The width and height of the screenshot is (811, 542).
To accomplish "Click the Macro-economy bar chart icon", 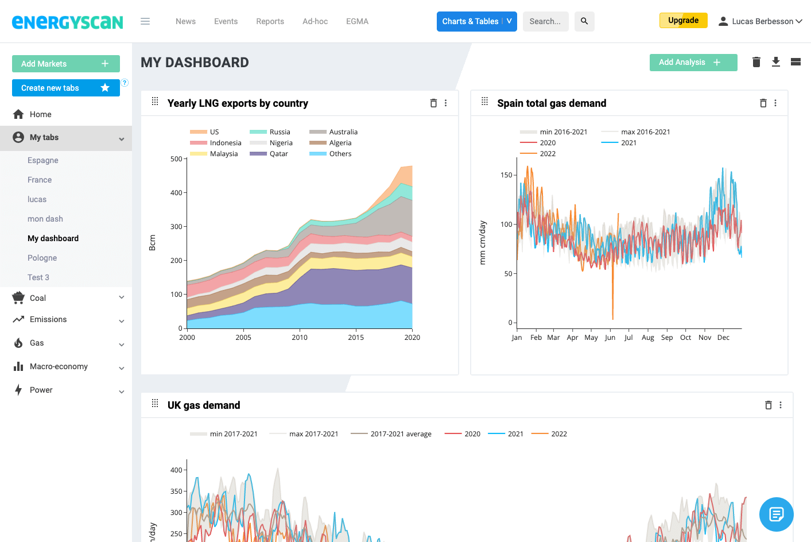I will 18,366.
